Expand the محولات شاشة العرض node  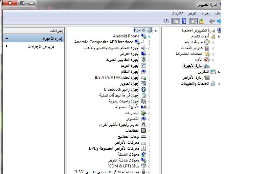149,161
